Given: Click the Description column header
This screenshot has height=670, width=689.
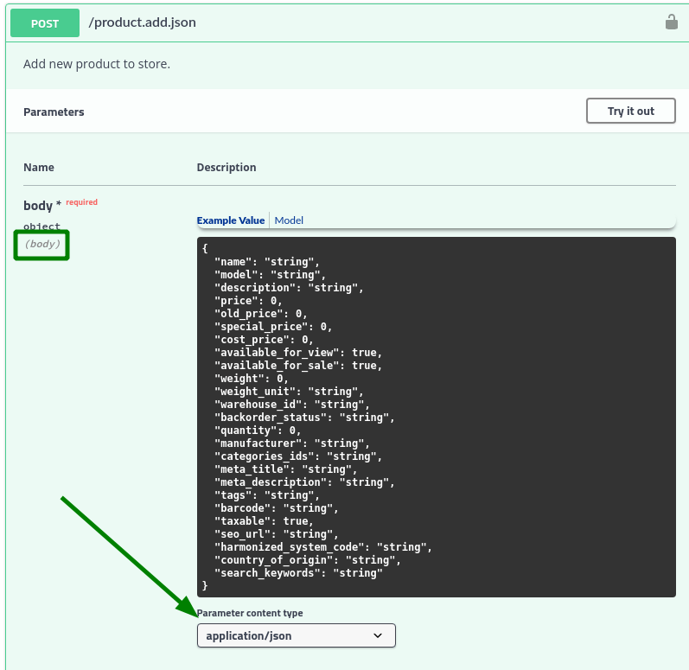Looking at the screenshot, I should [x=226, y=168].
